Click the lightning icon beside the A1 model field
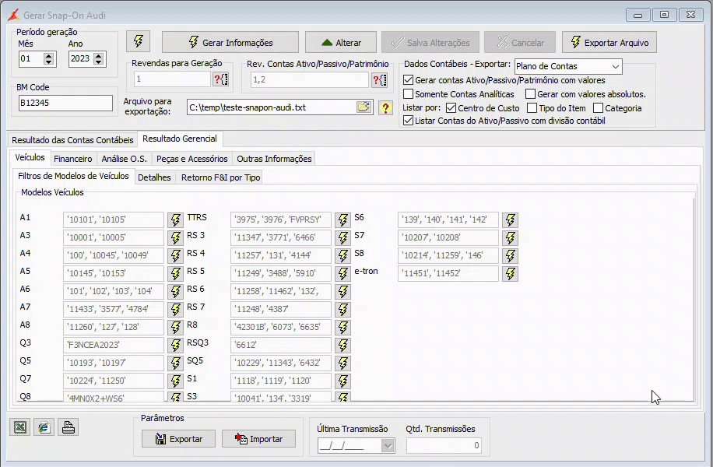Viewport: 713px width, 467px height. (175, 219)
